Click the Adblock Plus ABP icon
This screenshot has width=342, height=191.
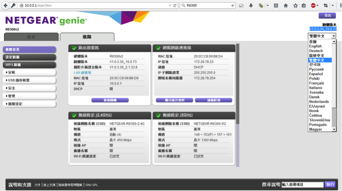pyautogui.click(x=313, y=6)
